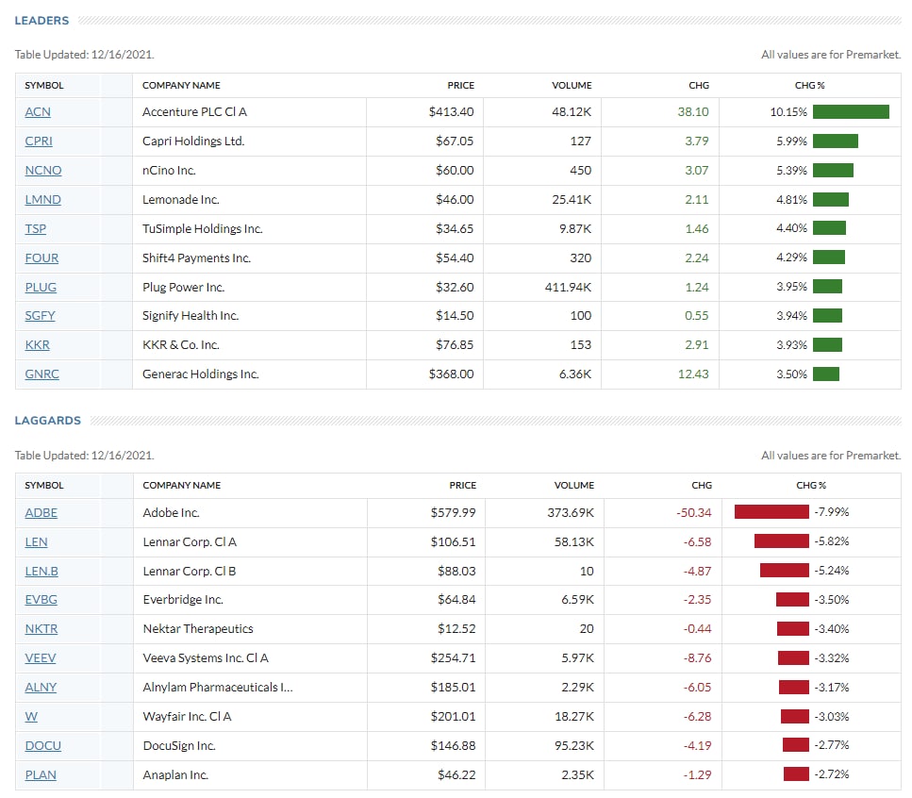Click the Adobe Inc. company name
Viewport: 912px width, 798px height.
tap(172, 513)
